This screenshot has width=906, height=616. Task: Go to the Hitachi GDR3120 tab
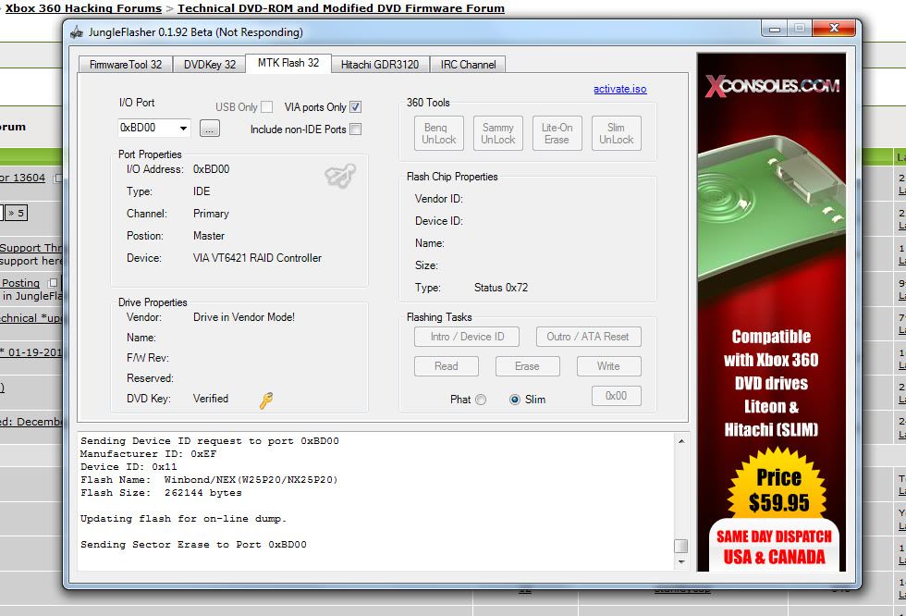(x=380, y=64)
